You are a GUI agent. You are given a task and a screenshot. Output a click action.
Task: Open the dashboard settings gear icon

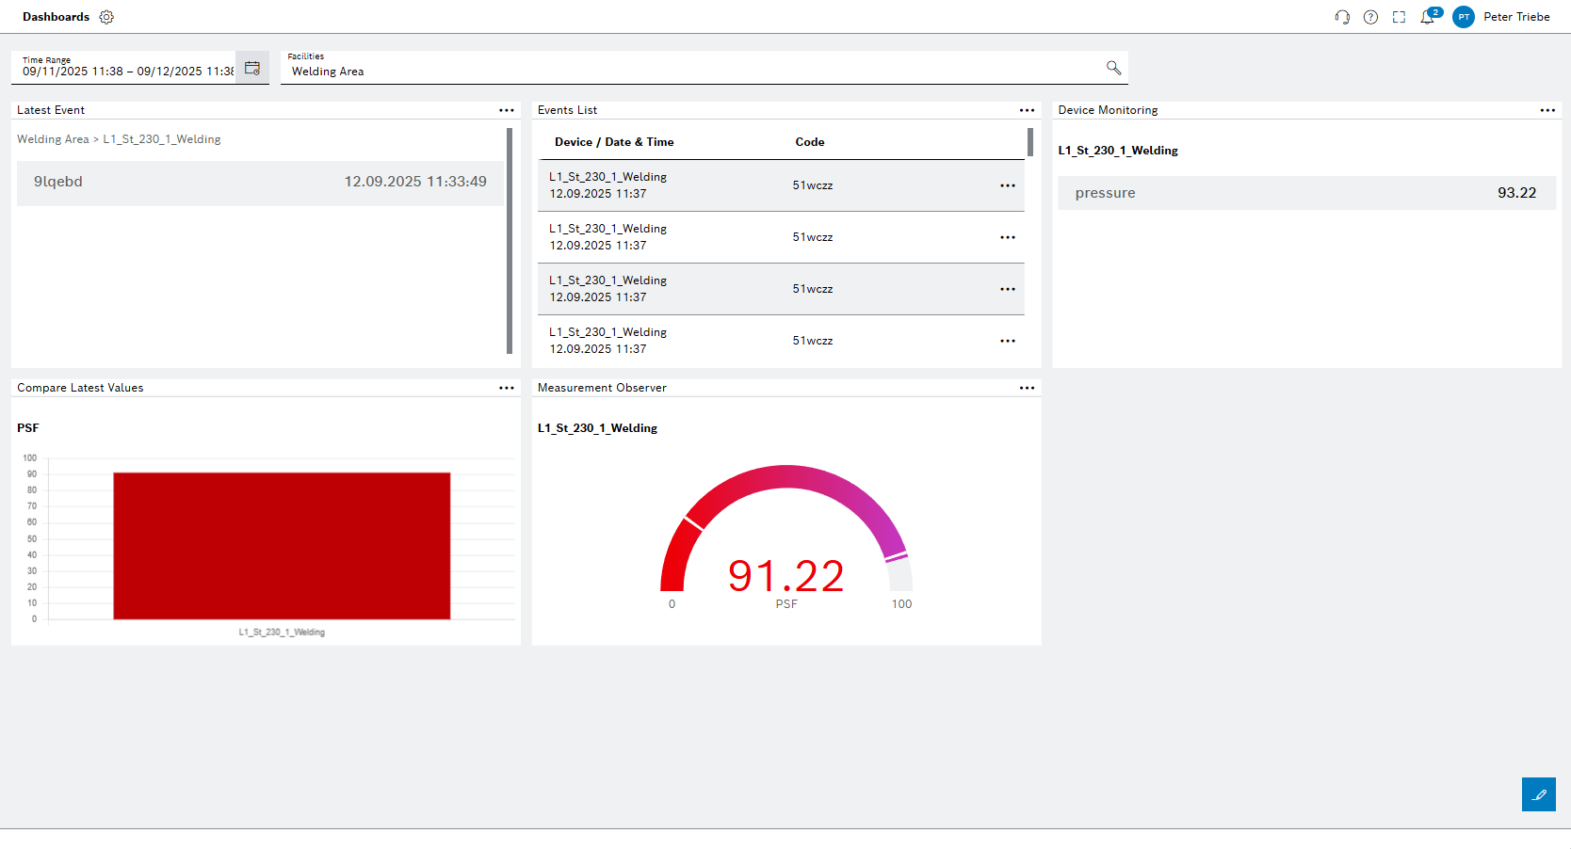pos(106,16)
